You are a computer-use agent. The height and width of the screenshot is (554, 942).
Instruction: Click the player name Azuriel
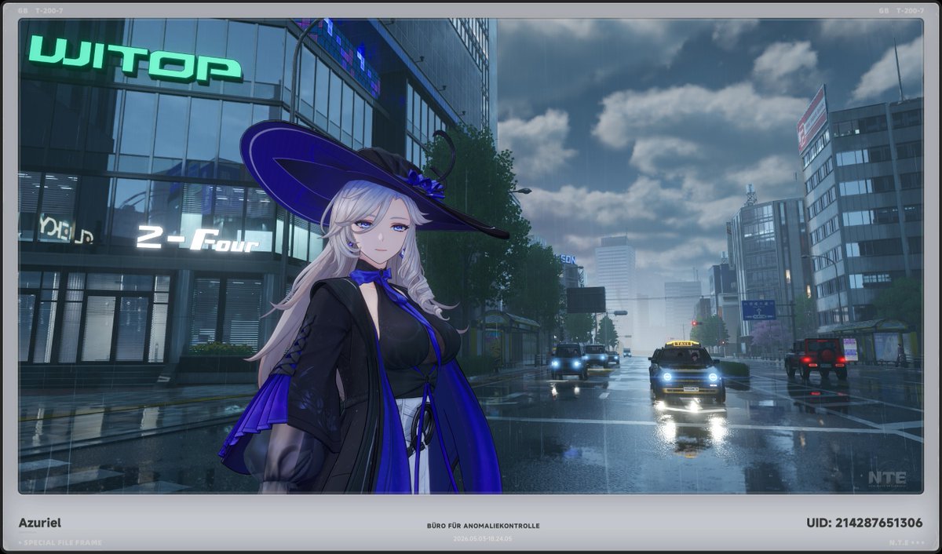tap(40, 523)
